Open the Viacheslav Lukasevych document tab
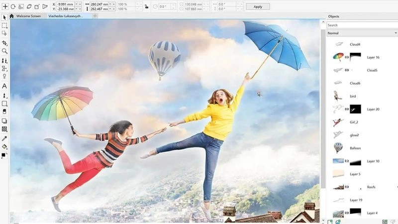Viewport: 398px width, 224px height. 66,16
